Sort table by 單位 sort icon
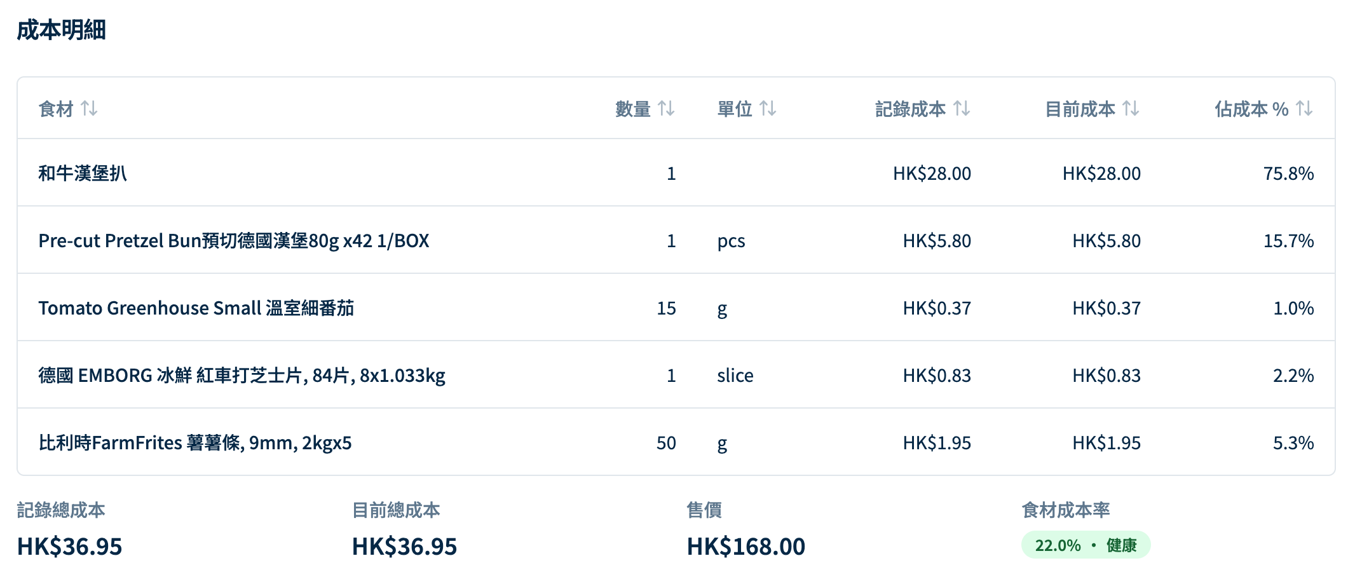 [x=768, y=109]
